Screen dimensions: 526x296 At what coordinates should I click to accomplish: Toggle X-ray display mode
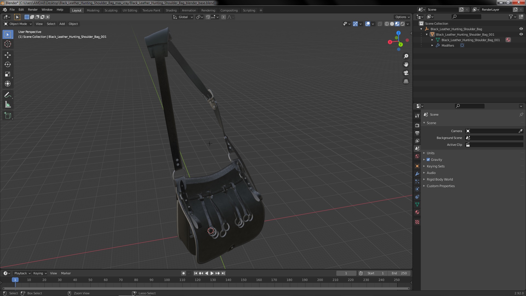pyautogui.click(x=380, y=24)
